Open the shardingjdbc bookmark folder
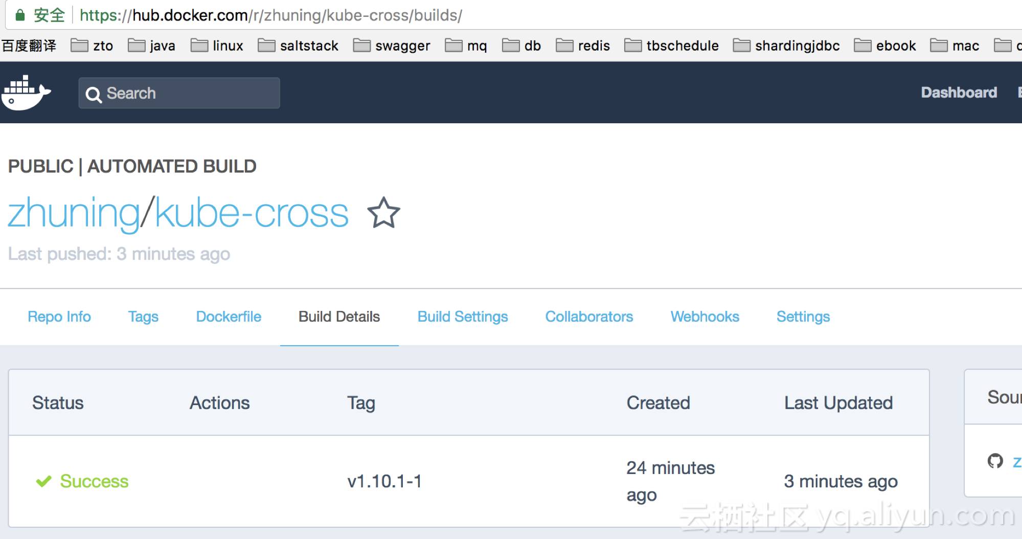 (x=786, y=46)
